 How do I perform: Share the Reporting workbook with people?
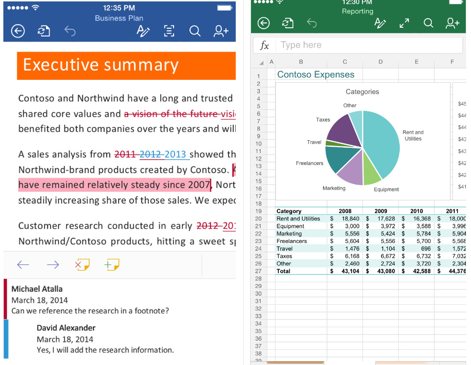pos(452,23)
